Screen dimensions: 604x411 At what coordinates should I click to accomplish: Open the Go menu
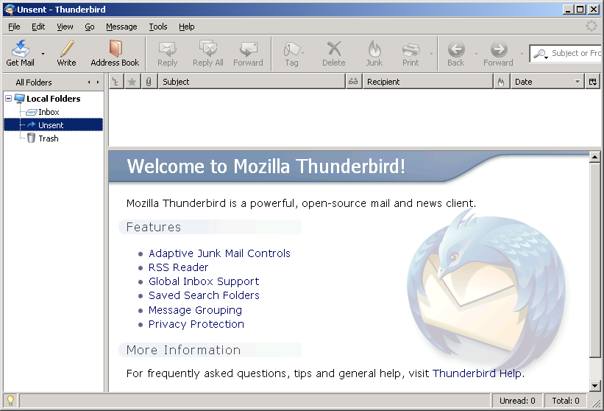tap(89, 27)
